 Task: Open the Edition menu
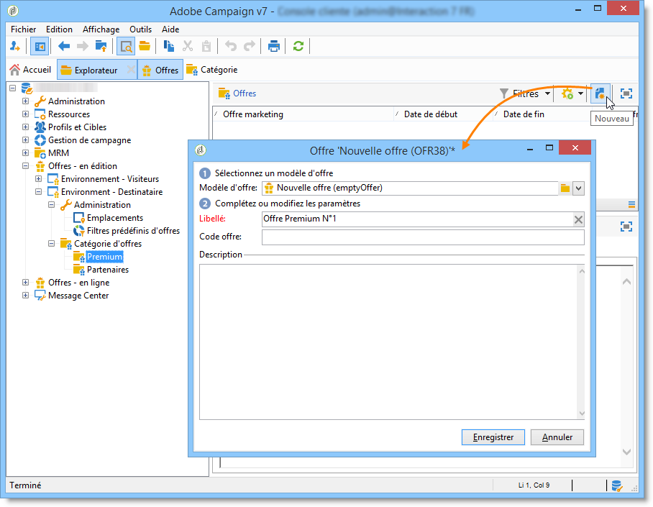click(59, 29)
